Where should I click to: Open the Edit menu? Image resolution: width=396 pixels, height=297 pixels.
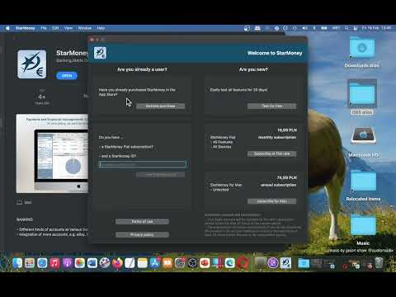(x=55, y=28)
